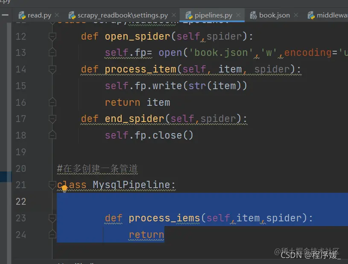Collapse the open_spider method on line 12
The height and width of the screenshot is (264, 348).
[53, 36]
